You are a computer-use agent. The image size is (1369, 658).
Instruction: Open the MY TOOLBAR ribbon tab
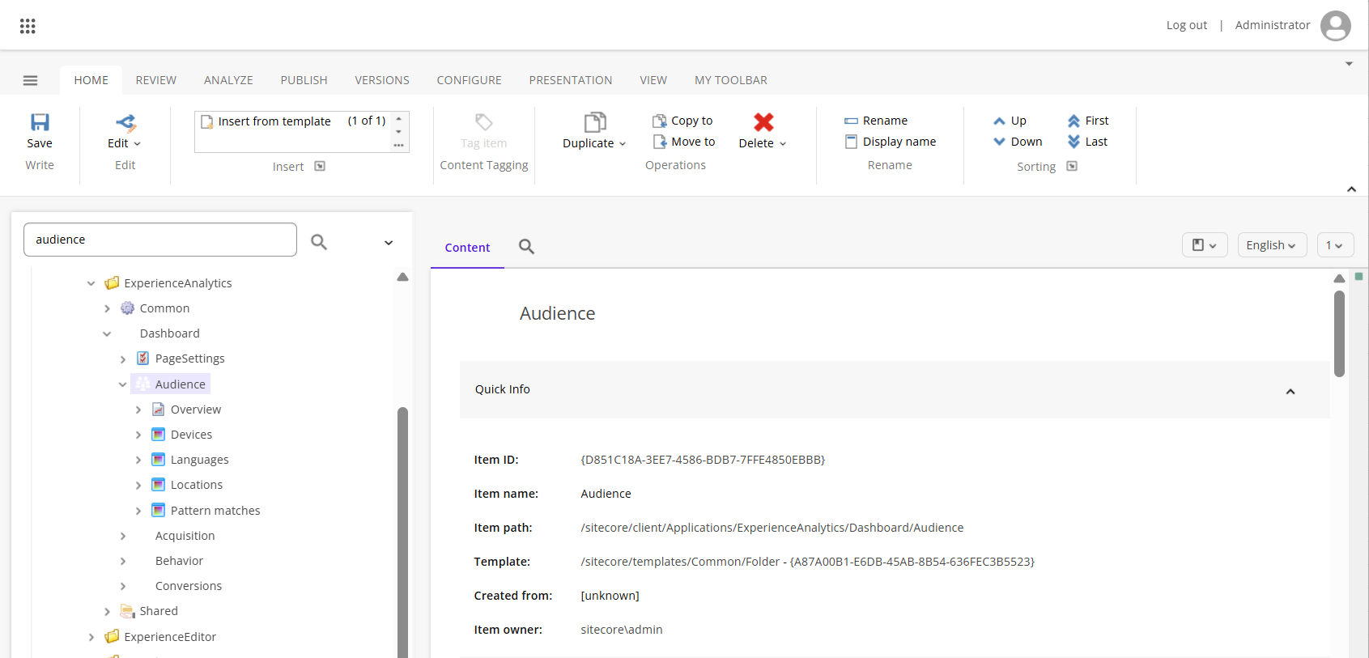[731, 80]
